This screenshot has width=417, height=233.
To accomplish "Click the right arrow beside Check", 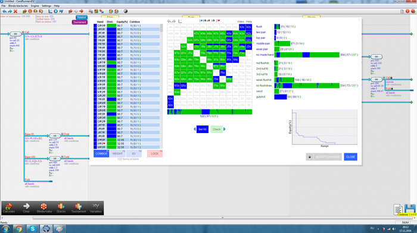I will pos(225,129).
